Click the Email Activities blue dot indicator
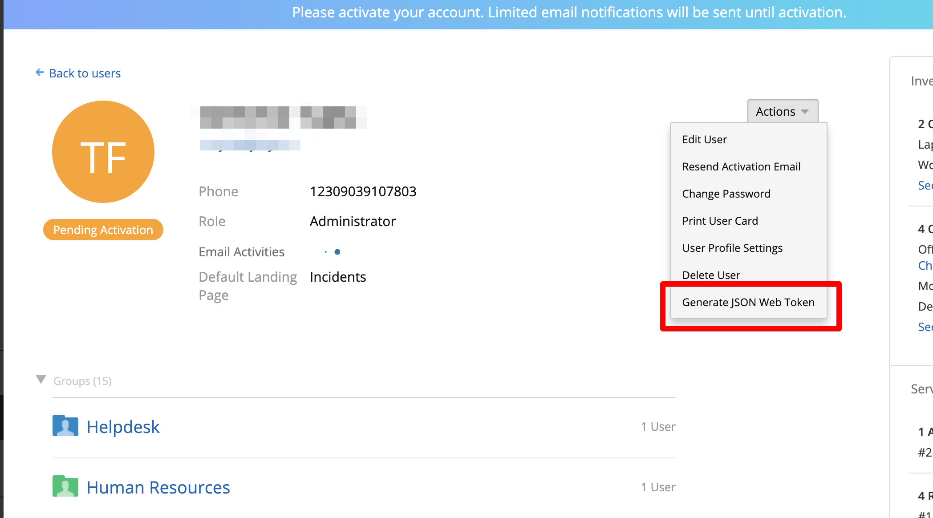Image resolution: width=933 pixels, height=518 pixels. [x=337, y=252]
